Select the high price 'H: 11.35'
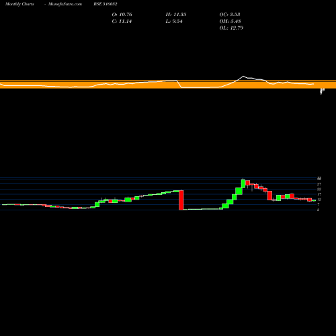This screenshot has width=336, height=336. 176,15
